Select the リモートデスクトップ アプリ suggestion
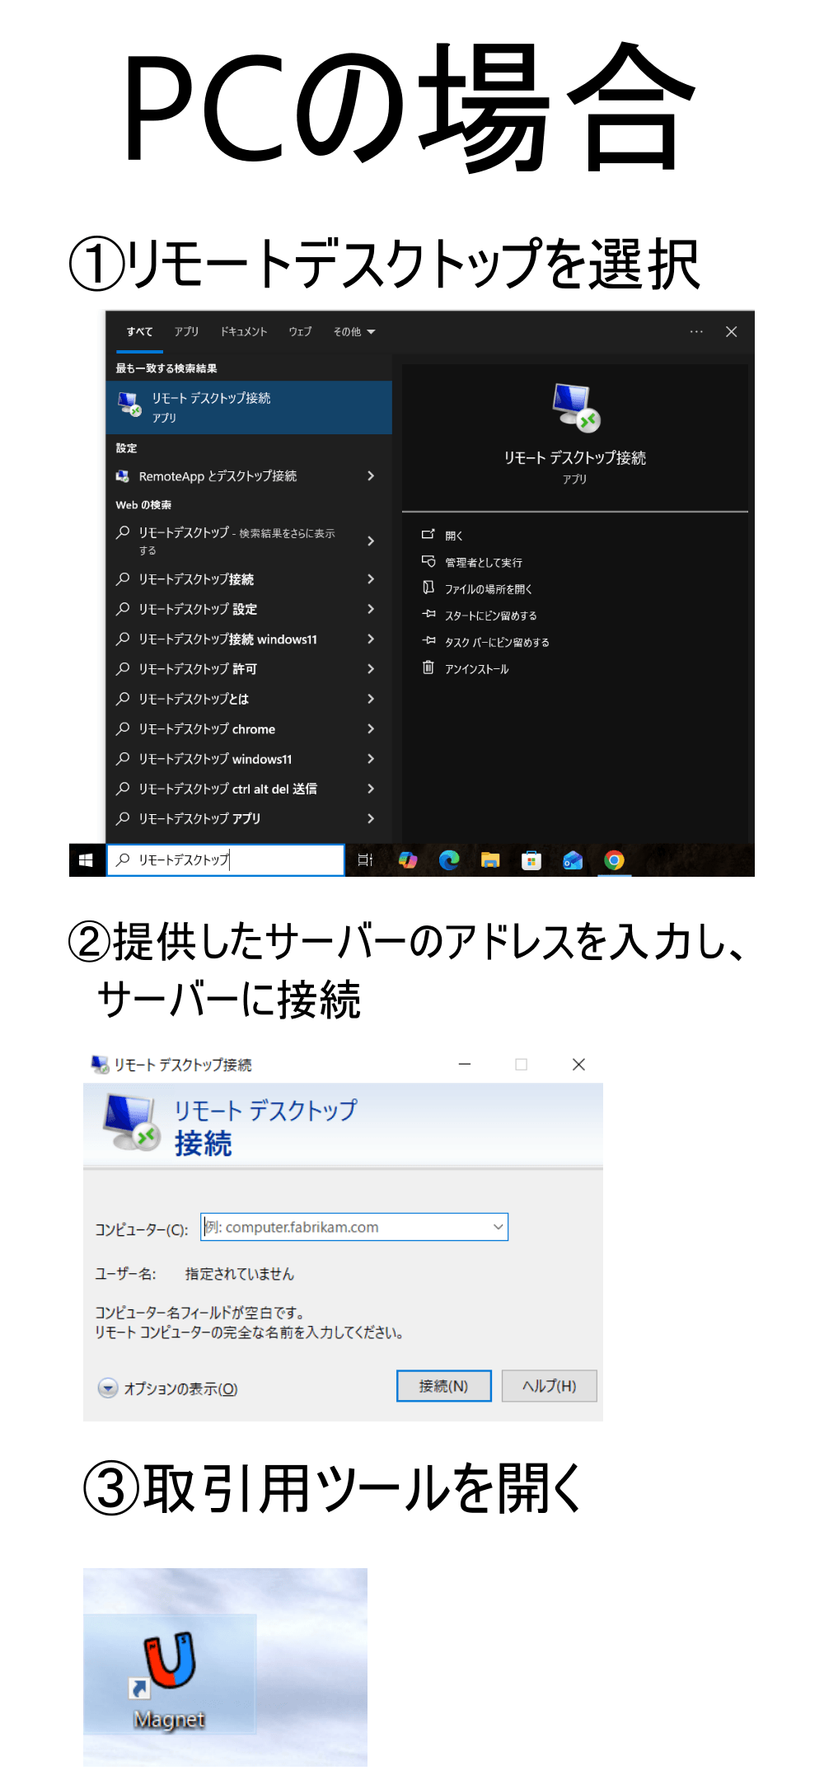This screenshot has height=1789, width=824. [x=249, y=818]
